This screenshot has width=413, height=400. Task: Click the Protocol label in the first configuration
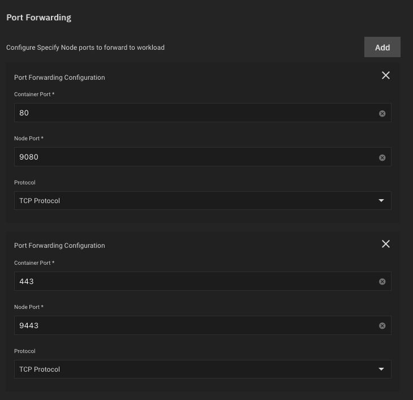[25, 183]
